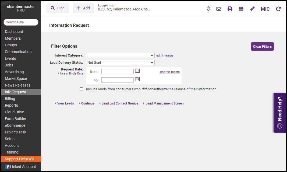
Task: Click the pencil edit icon
Action: (x=252, y=9)
